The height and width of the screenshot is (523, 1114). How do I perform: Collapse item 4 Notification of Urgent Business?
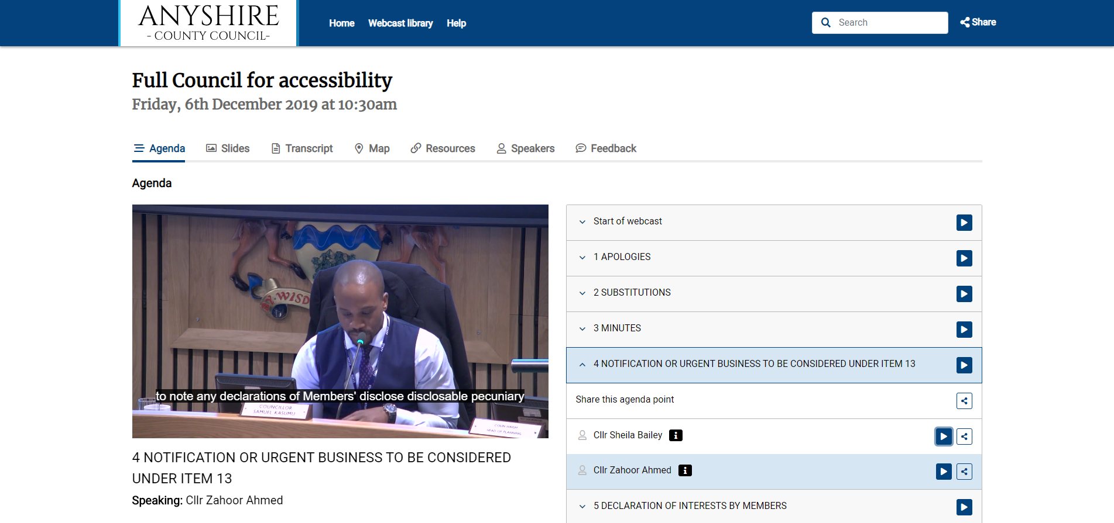pos(582,365)
